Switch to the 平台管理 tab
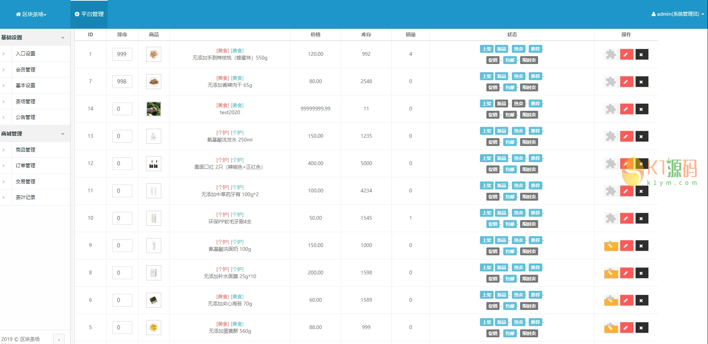Image resolution: width=708 pixels, height=344 pixels. 89,14
